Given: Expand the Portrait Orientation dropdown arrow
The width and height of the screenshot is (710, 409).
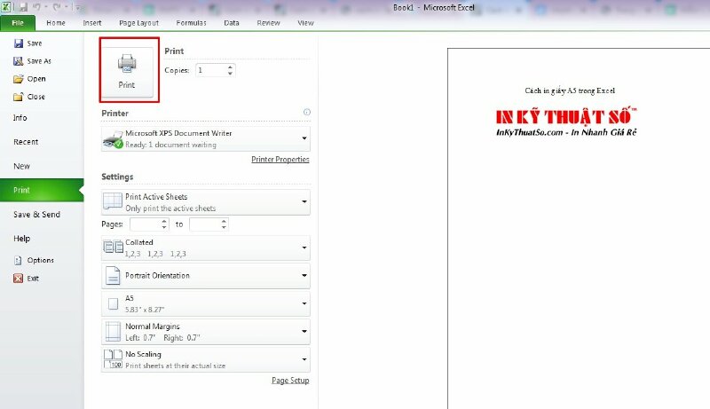Looking at the screenshot, I should [x=304, y=276].
